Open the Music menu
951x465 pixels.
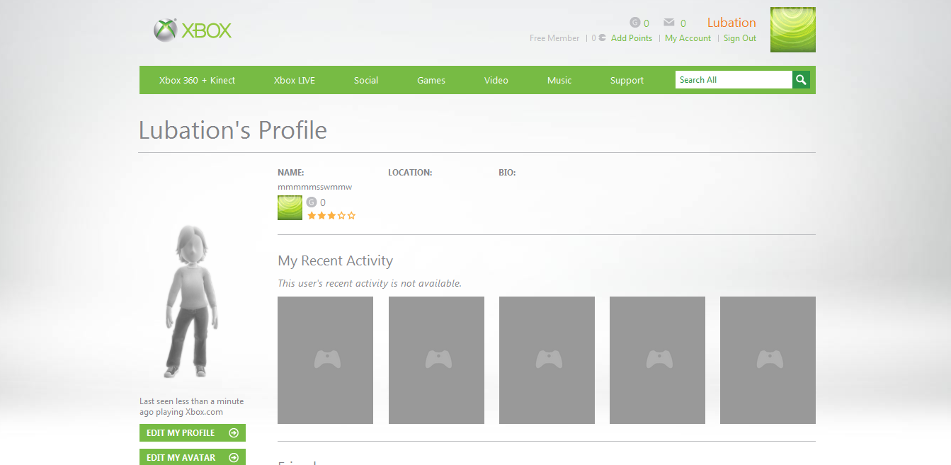coord(559,80)
